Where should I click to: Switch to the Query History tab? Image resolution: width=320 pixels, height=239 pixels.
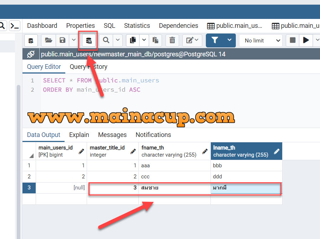tap(88, 67)
